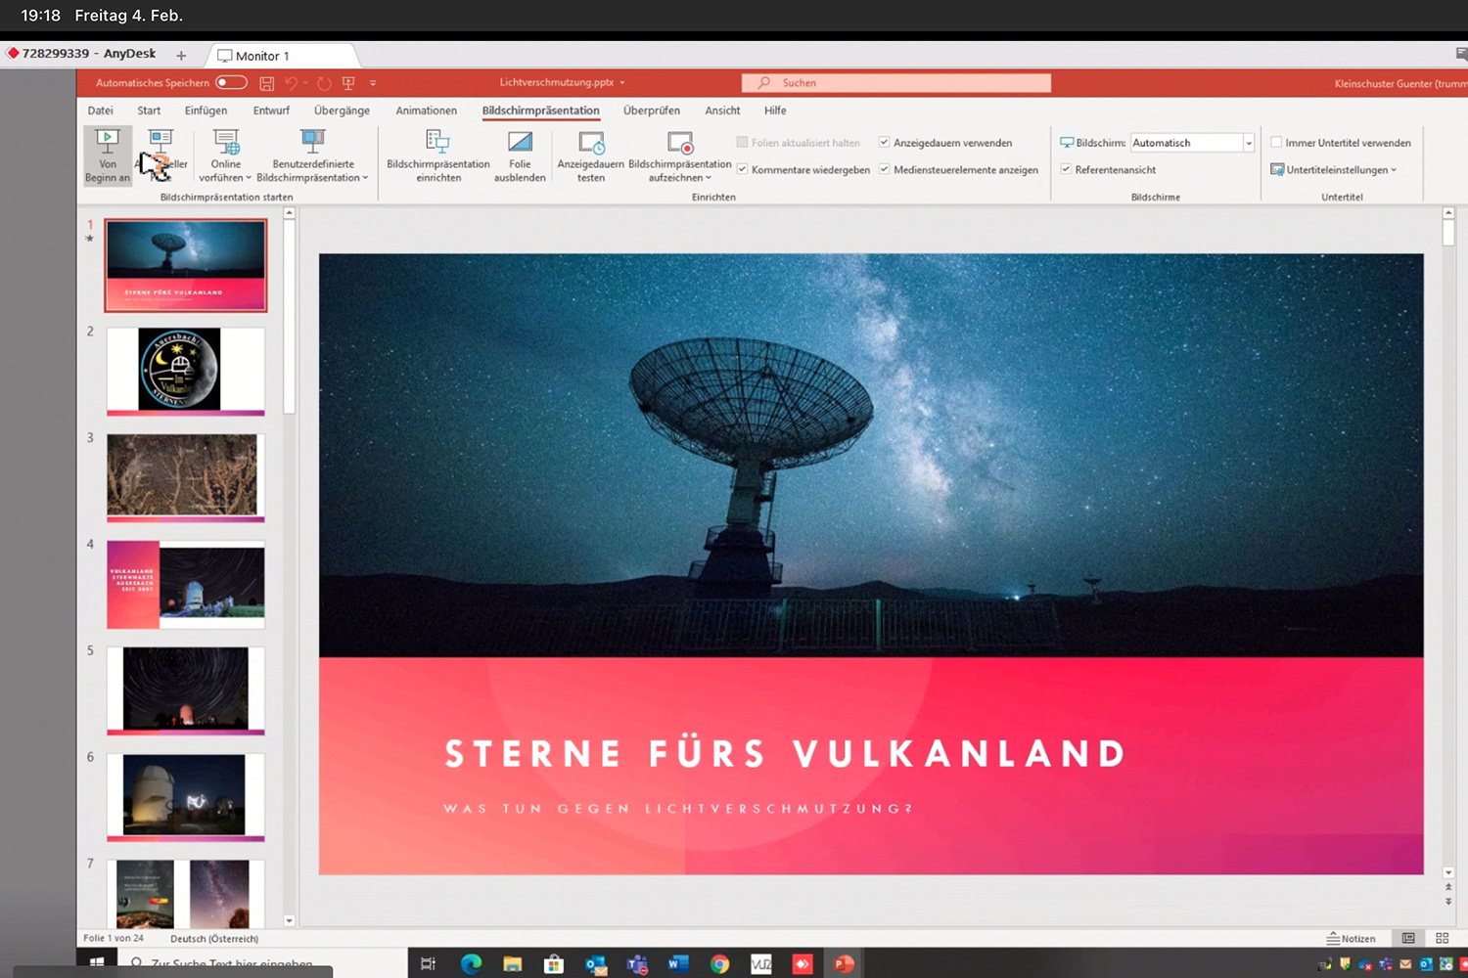The image size is (1468, 978).
Task: Open Benutzerdefinierte Bildschirmpräsentation menu
Action: 312,156
